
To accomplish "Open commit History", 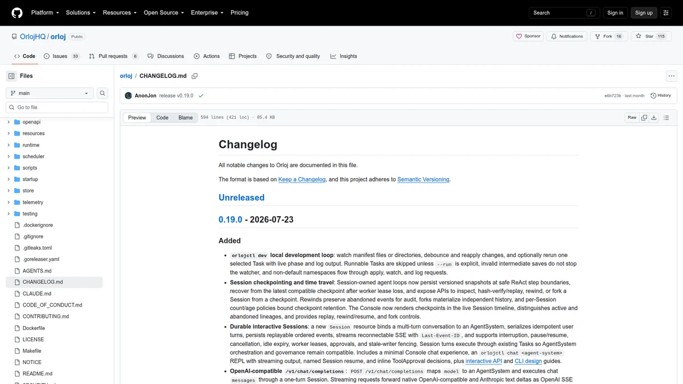I will [661, 96].
